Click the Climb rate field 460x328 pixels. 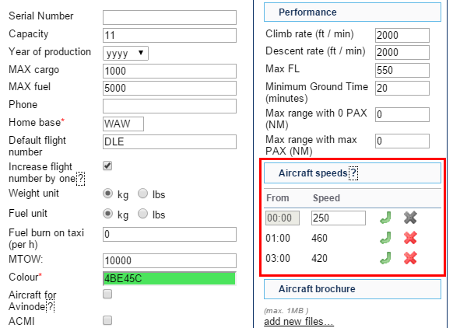tap(402, 35)
